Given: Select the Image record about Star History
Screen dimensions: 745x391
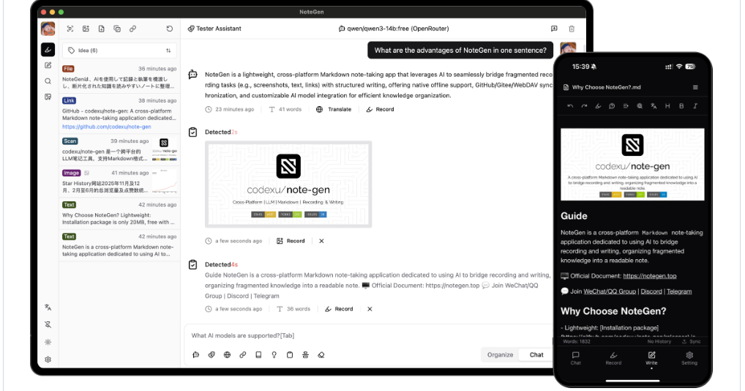Looking at the screenshot, I should point(119,181).
